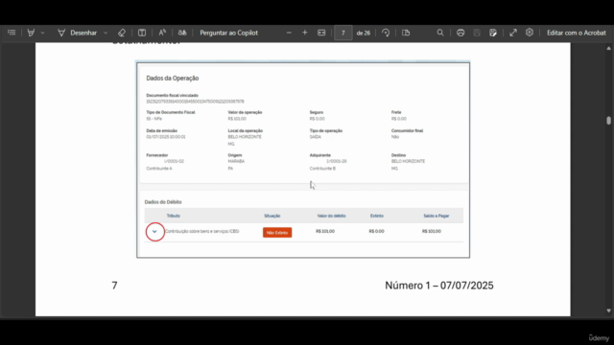This screenshot has width=614, height=345.
Task: Save the PDF document
Action: pos(477,33)
